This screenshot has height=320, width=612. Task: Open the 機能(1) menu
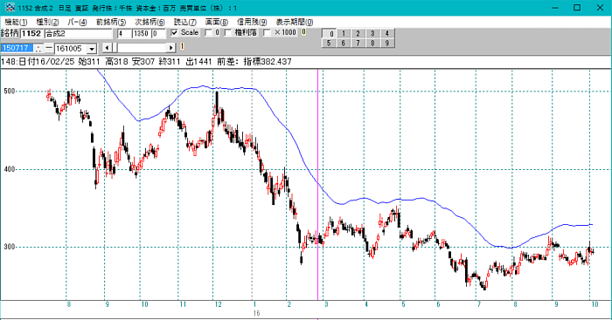[16, 22]
